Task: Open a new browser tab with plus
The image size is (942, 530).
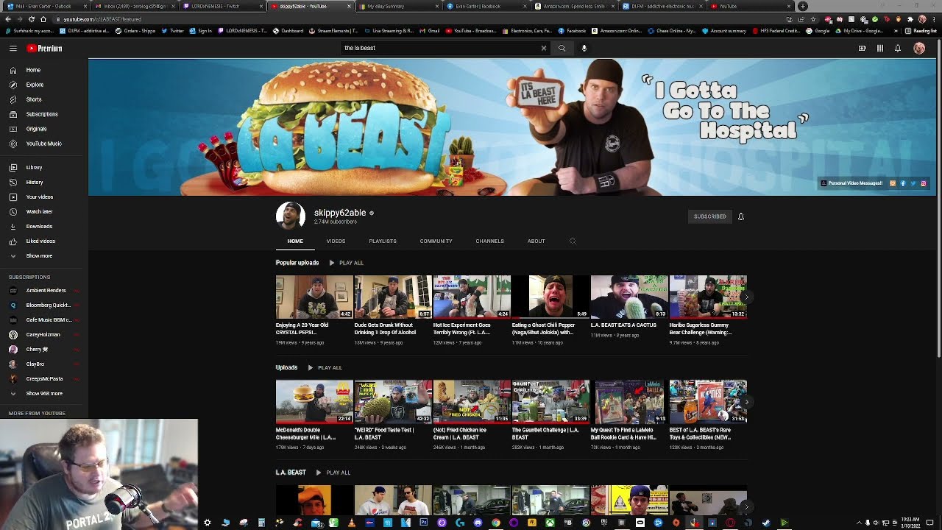Action: (803, 6)
